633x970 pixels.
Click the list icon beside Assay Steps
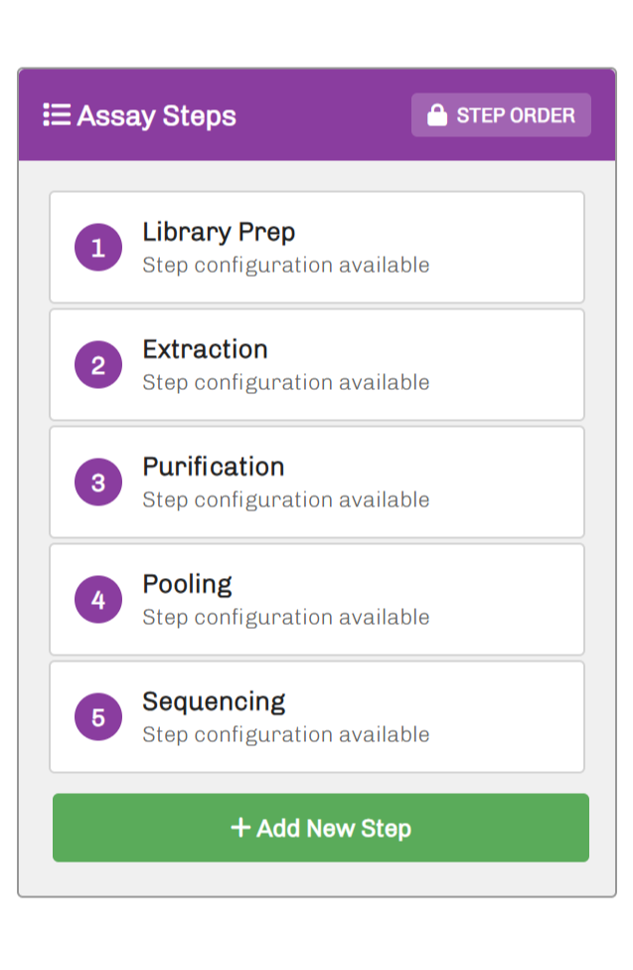pyautogui.click(x=56, y=115)
